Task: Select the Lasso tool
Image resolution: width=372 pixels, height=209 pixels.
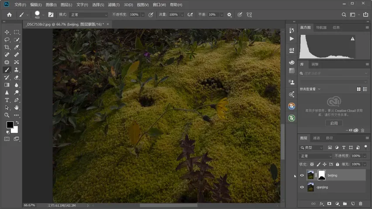Action: [7, 40]
